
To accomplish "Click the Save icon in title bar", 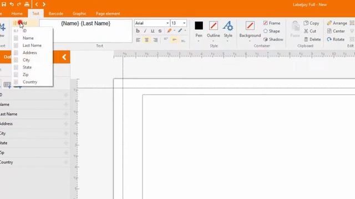I will point(4,4).
